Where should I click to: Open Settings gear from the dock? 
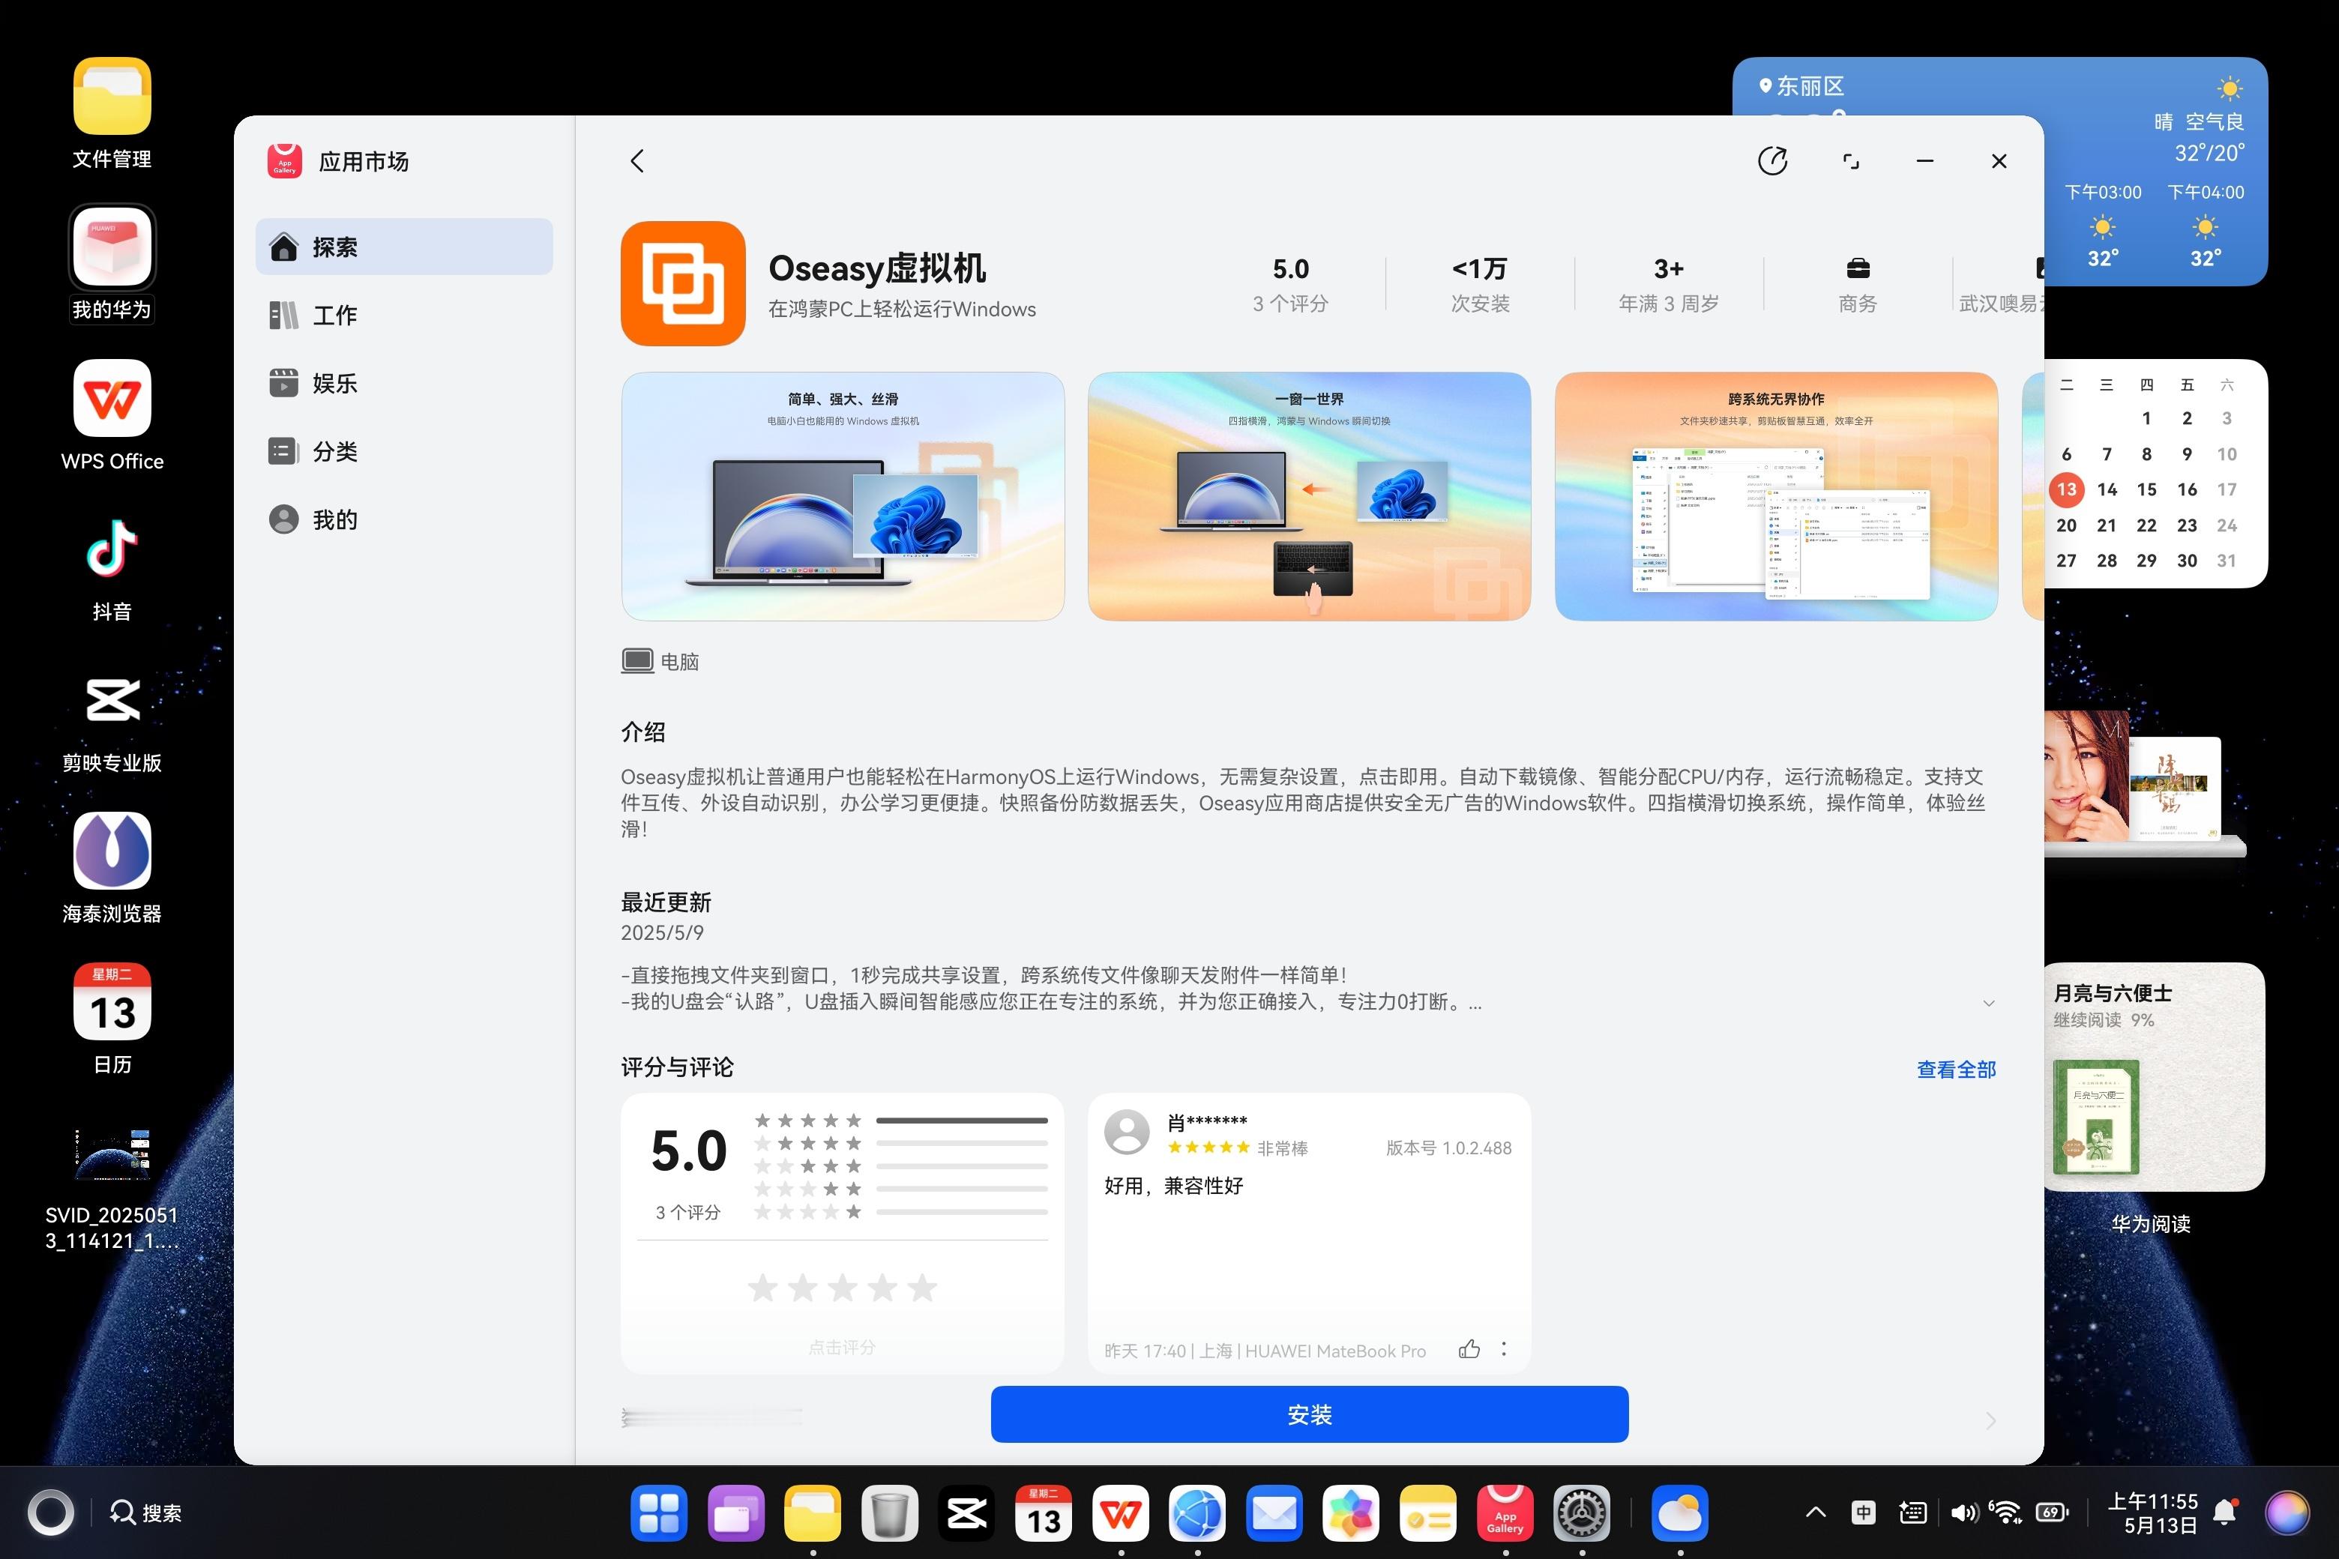tap(1581, 1513)
